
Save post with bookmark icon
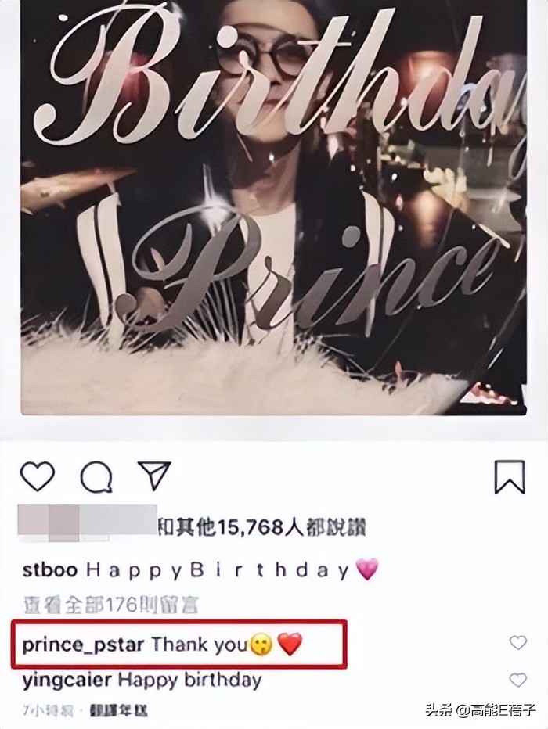point(509,477)
